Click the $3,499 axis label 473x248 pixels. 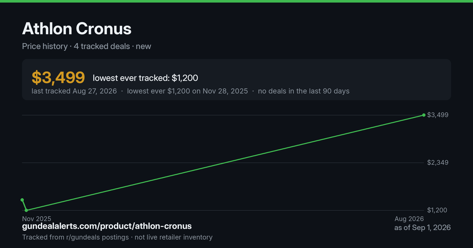(x=437, y=115)
